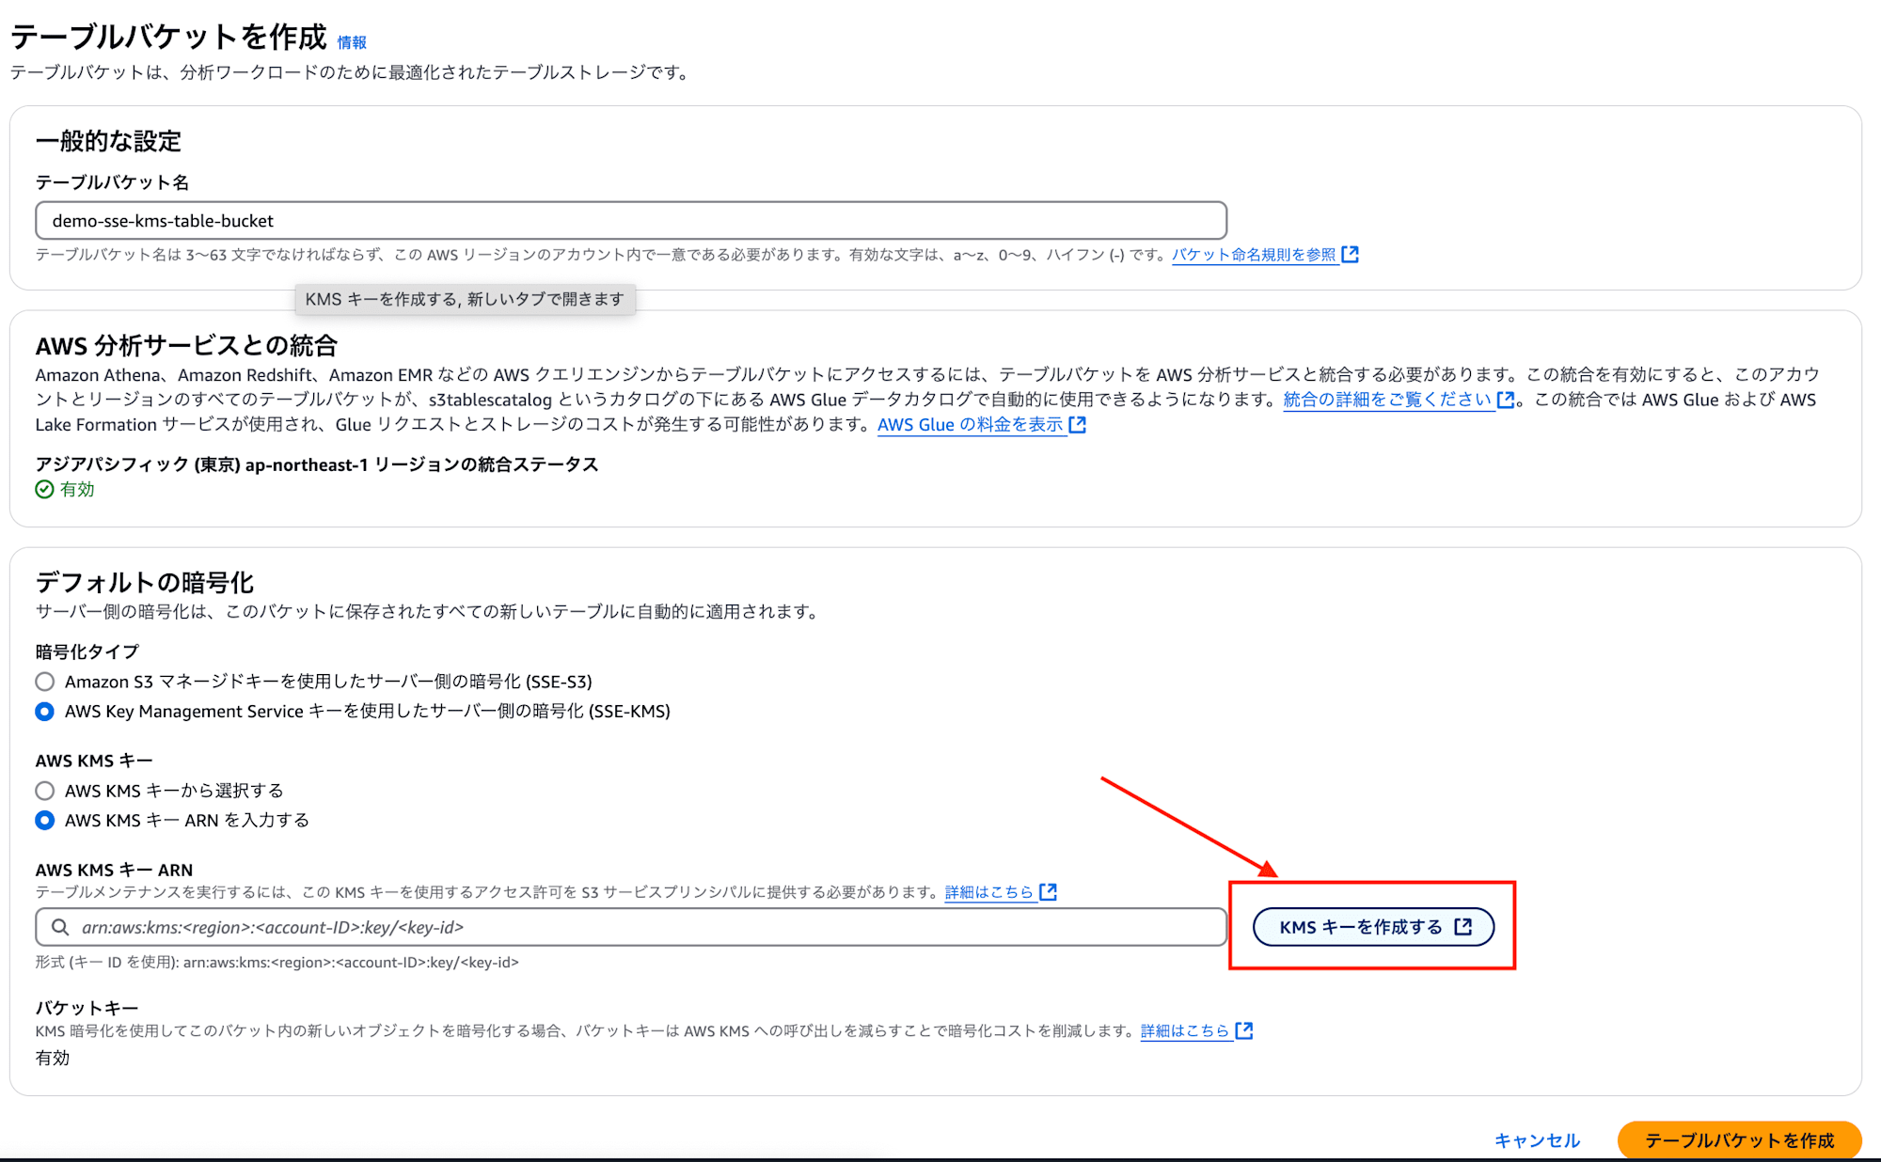
Task: Click the AWS 分析サービスとの統合 heading
Action: click(186, 346)
